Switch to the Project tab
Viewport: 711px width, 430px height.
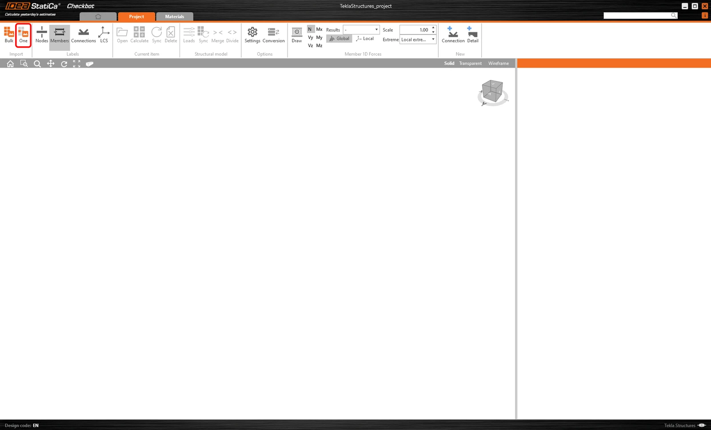click(x=136, y=16)
